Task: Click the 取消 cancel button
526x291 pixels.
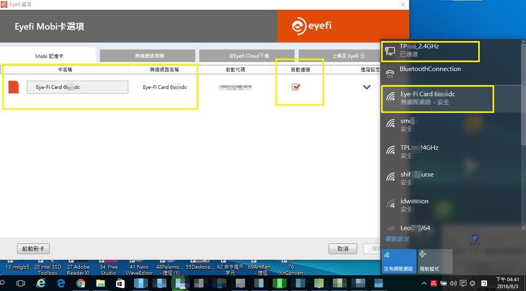Action: 343,249
